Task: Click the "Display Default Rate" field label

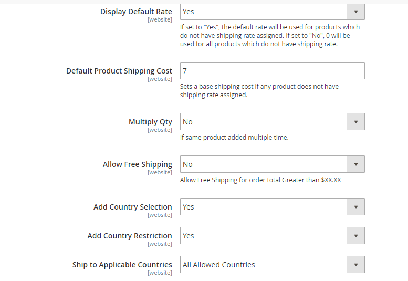Action: (136, 12)
